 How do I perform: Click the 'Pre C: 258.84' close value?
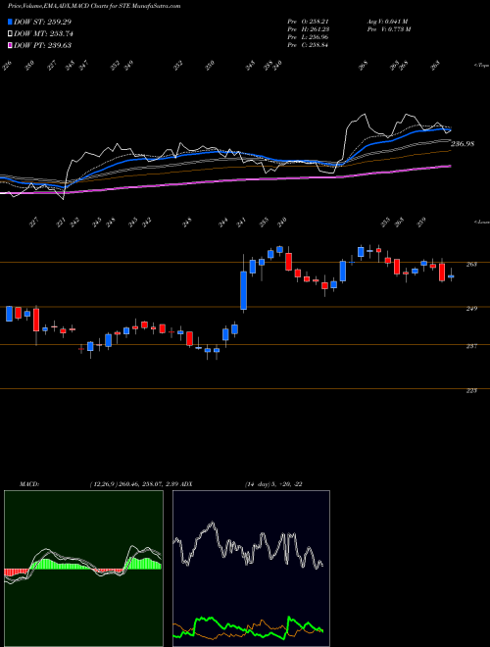pyautogui.click(x=308, y=45)
